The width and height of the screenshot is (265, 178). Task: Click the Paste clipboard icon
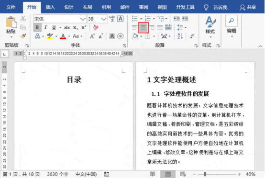point(11,22)
